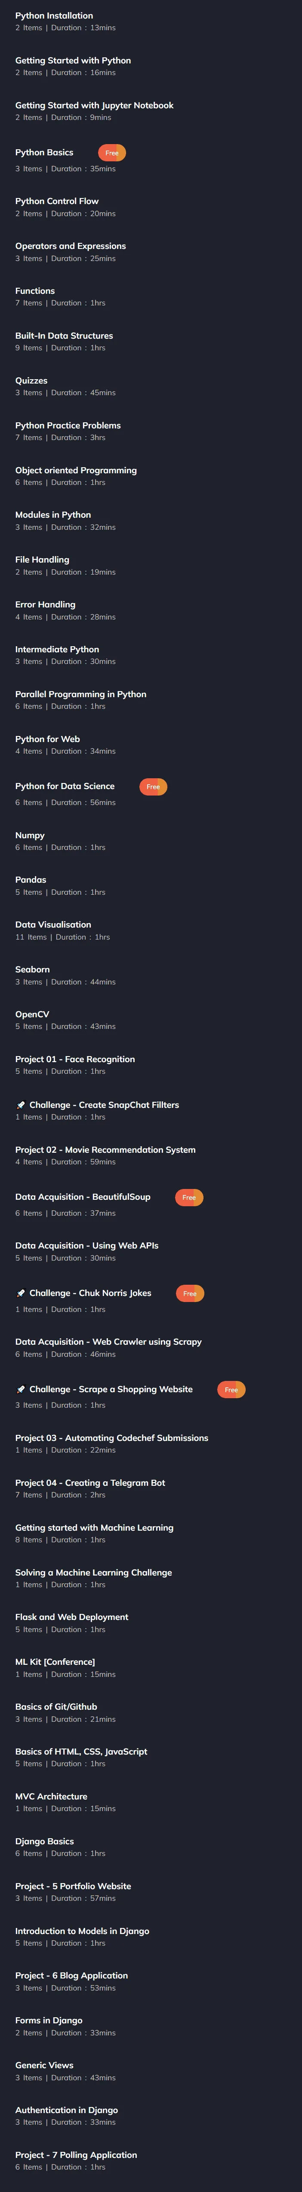302x2192 pixels.
Task: Expand the Python Installation section
Action: click(151, 21)
